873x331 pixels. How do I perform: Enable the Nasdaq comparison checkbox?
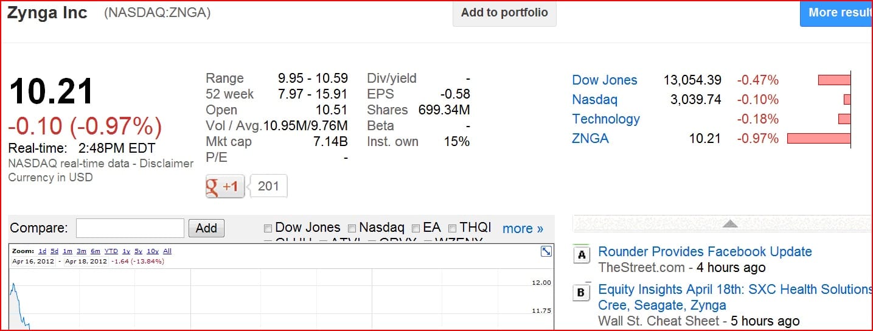352,229
